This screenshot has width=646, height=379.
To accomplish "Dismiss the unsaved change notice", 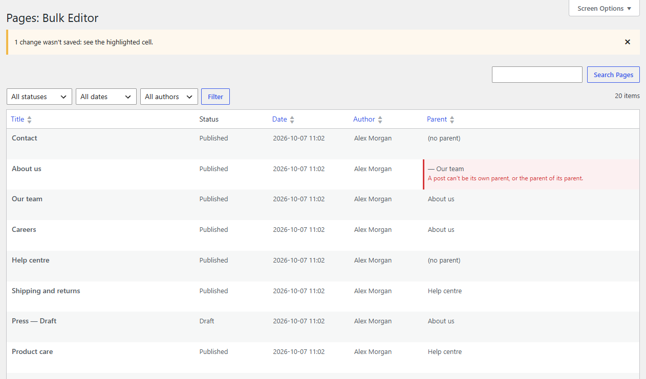I will point(628,42).
